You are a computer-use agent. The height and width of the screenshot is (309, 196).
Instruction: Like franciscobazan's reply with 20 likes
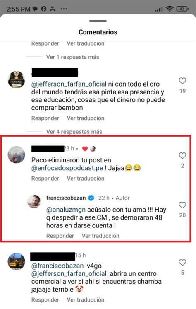(x=182, y=205)
